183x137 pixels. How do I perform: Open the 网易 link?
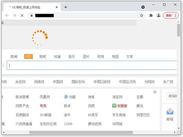pos(91,106)
